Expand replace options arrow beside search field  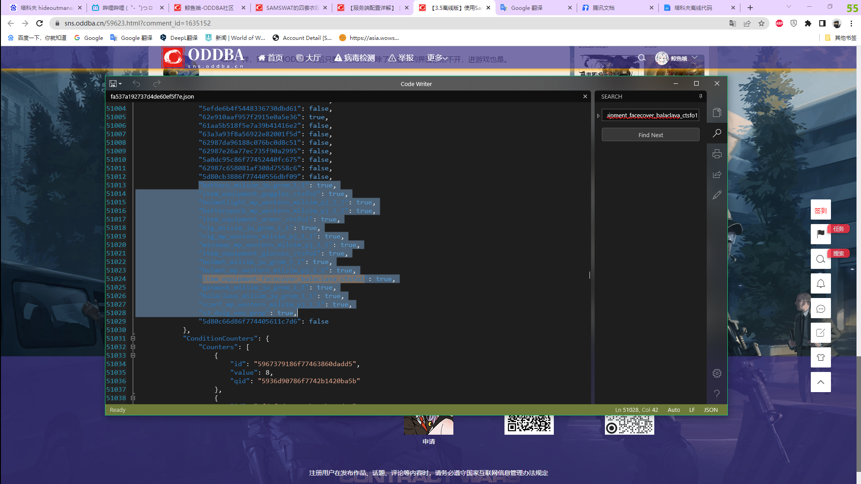pos(598,116)
